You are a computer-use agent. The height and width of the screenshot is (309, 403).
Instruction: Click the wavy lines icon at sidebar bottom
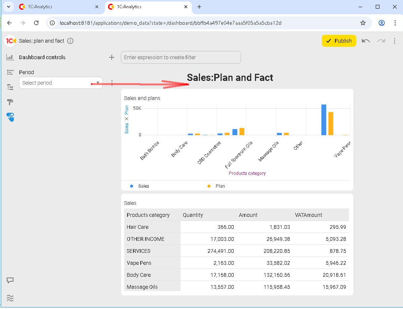click(10, 298)
